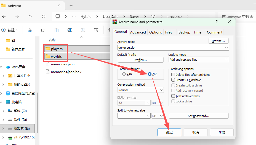Image resolution: width=256 pixels, height=145 pixels.
Task: Open the Update mode dropdown
Action: pyautogui.click(x=198, y=60)
